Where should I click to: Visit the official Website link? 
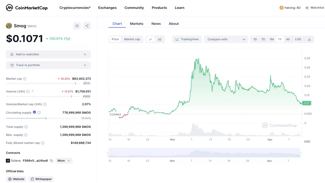[x=16, y=179]
